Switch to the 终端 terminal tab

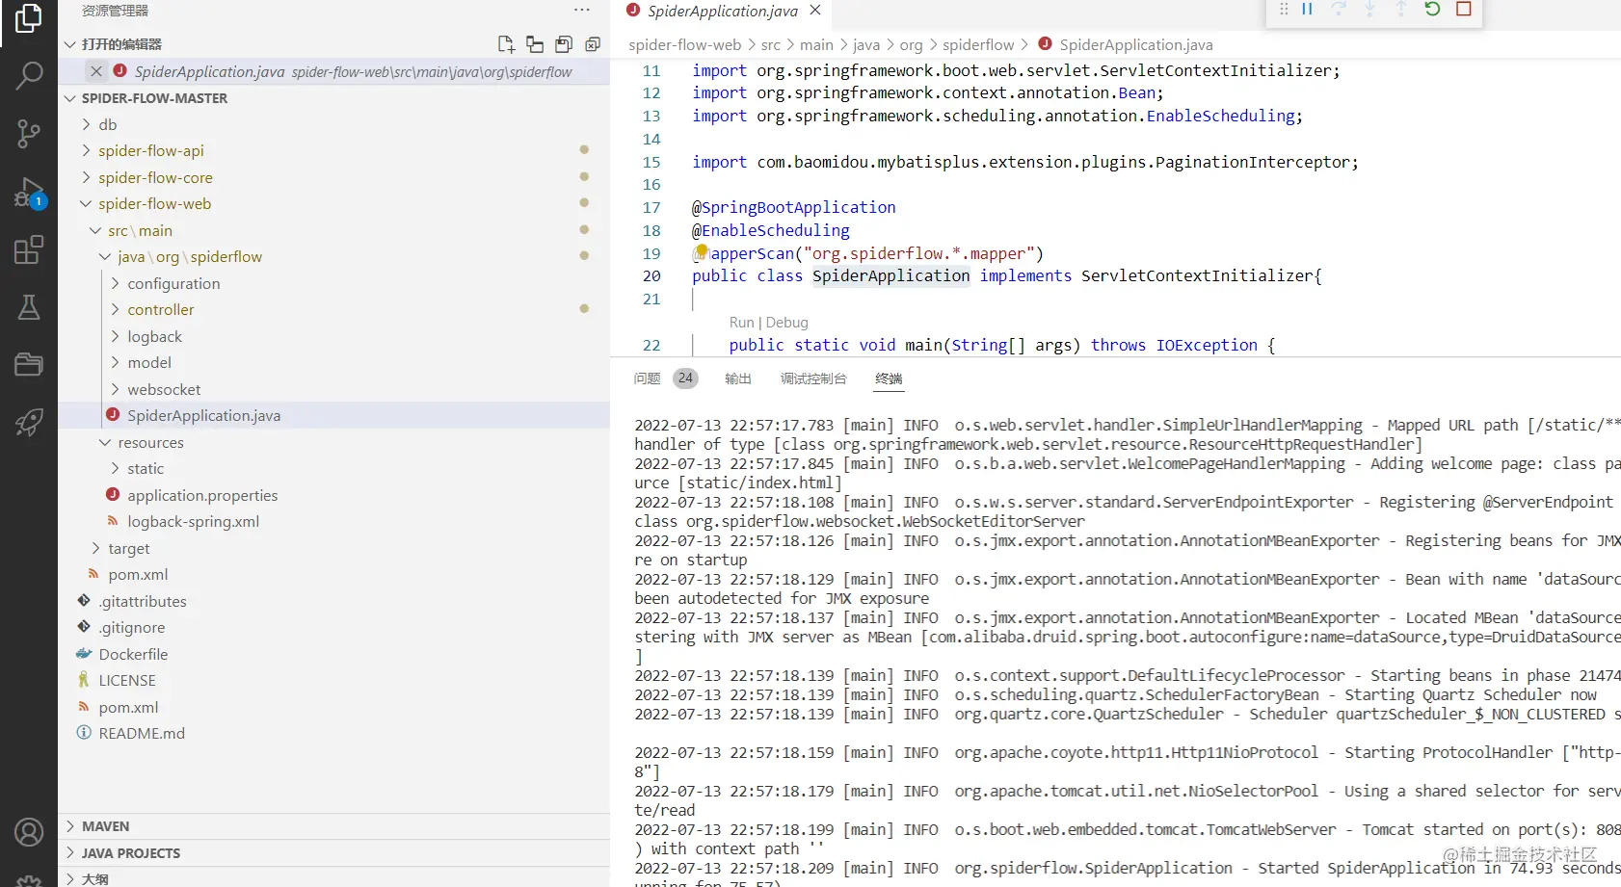point(889,378)
